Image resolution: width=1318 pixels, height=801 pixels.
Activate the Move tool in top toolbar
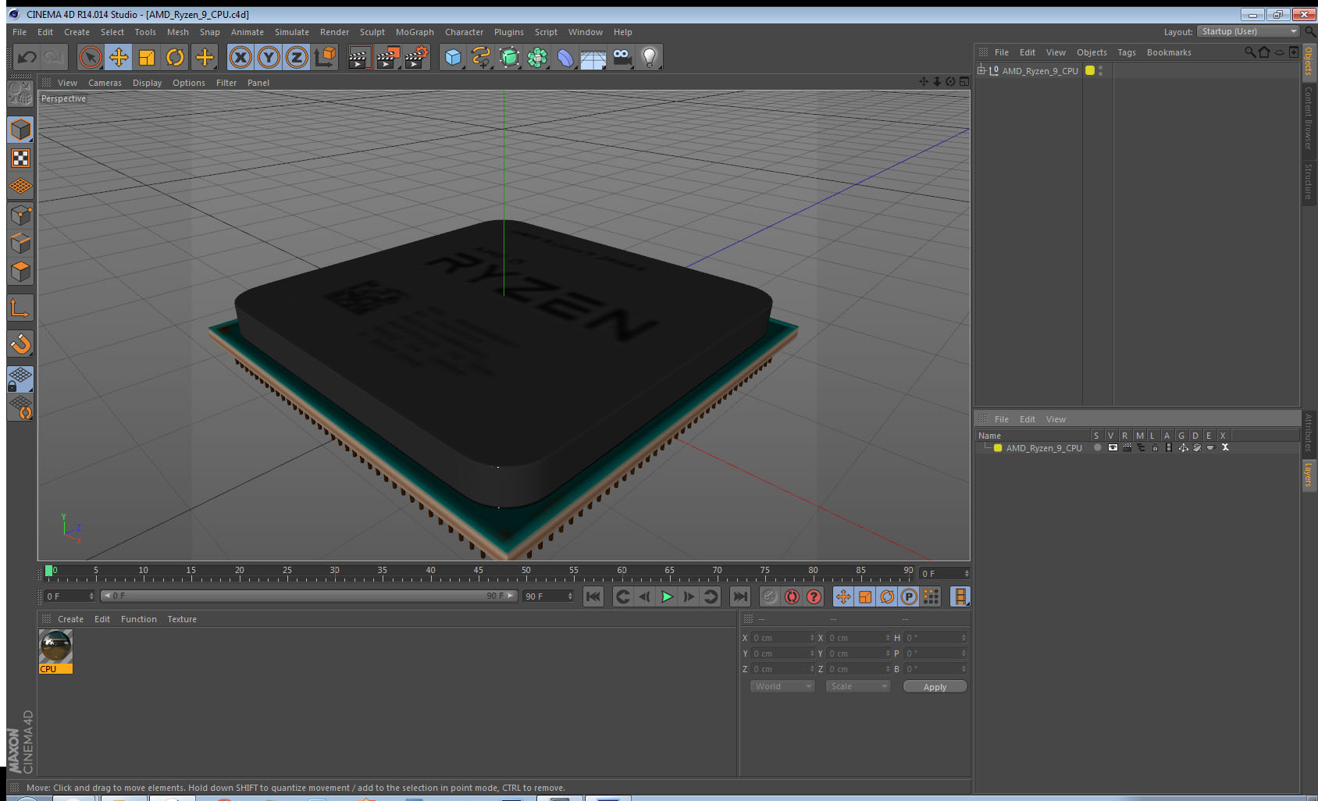(119, 57)
